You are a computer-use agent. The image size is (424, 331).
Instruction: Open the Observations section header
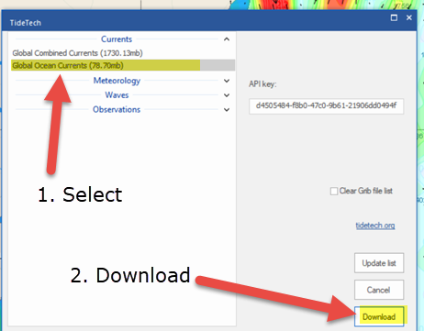[x=117, y=109]
